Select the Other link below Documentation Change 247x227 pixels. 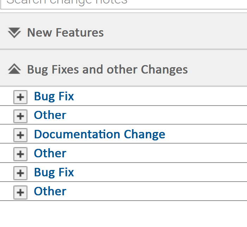(x=50, y=153)
